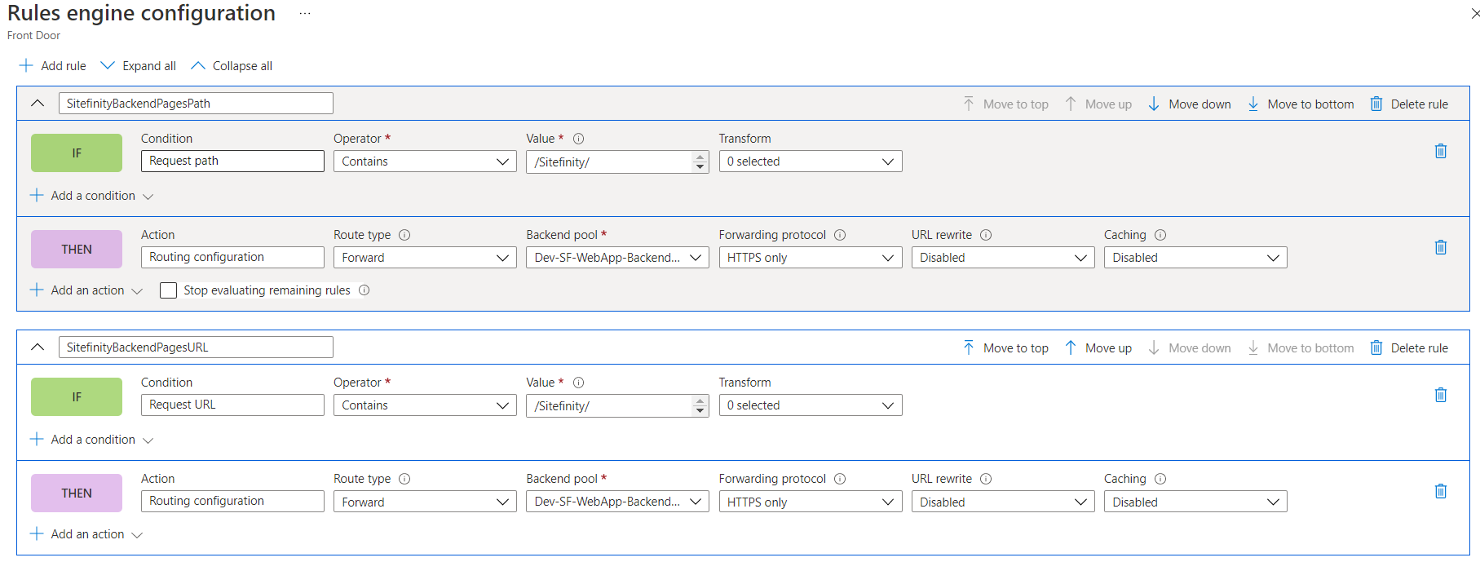Show info for Route type in SitefinityBackendPagesPath rule

pos(404,235)
